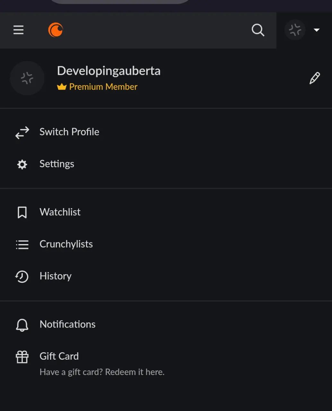Open the Settings menu entry
Image resolution: width=332 pixels, height=411 pixels.
(166, 164)
